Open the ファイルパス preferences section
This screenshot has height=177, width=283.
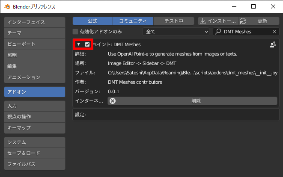tap(35, 164)
